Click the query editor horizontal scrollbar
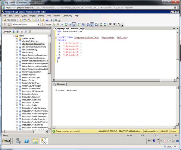 [x=107, y=80]
